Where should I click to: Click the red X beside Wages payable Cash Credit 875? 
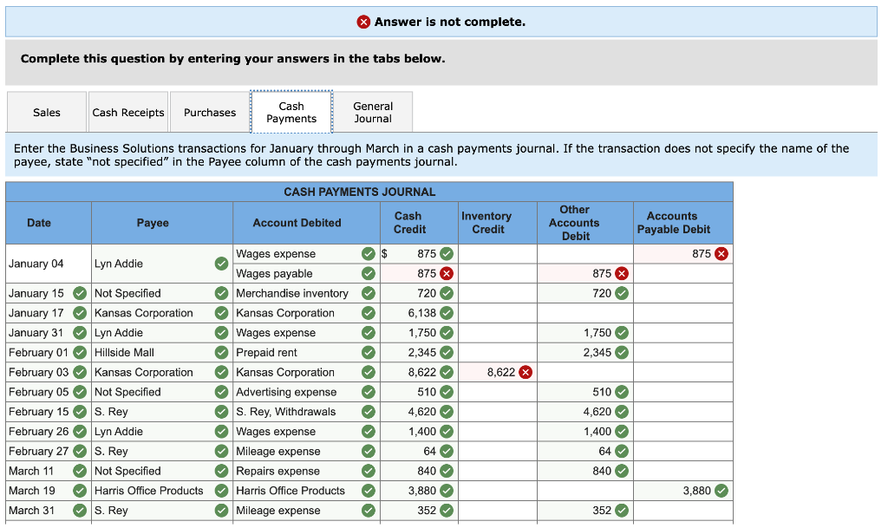(x=447, y=273)
